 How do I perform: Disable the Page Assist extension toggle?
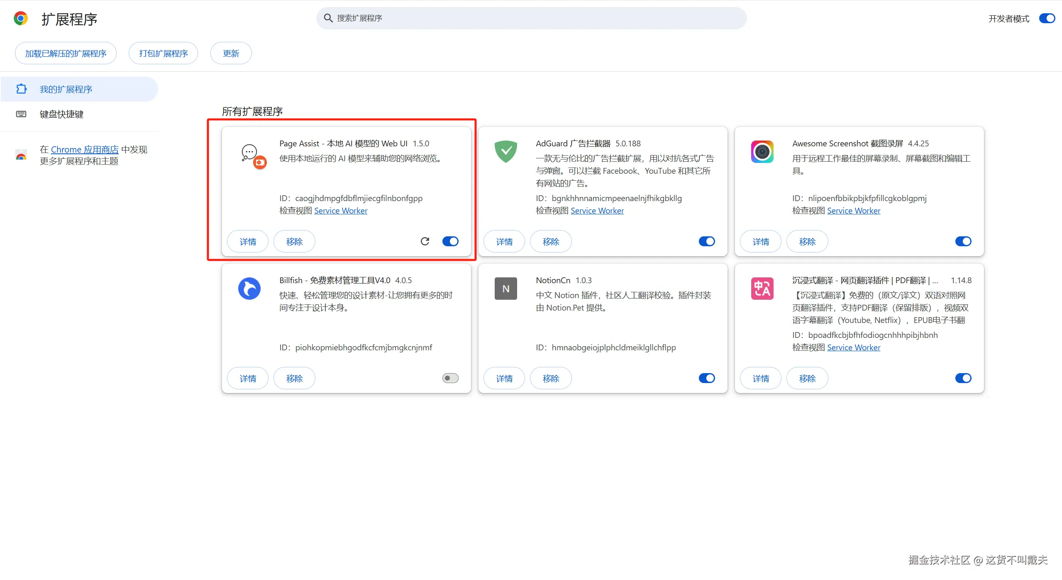(450, 241)
